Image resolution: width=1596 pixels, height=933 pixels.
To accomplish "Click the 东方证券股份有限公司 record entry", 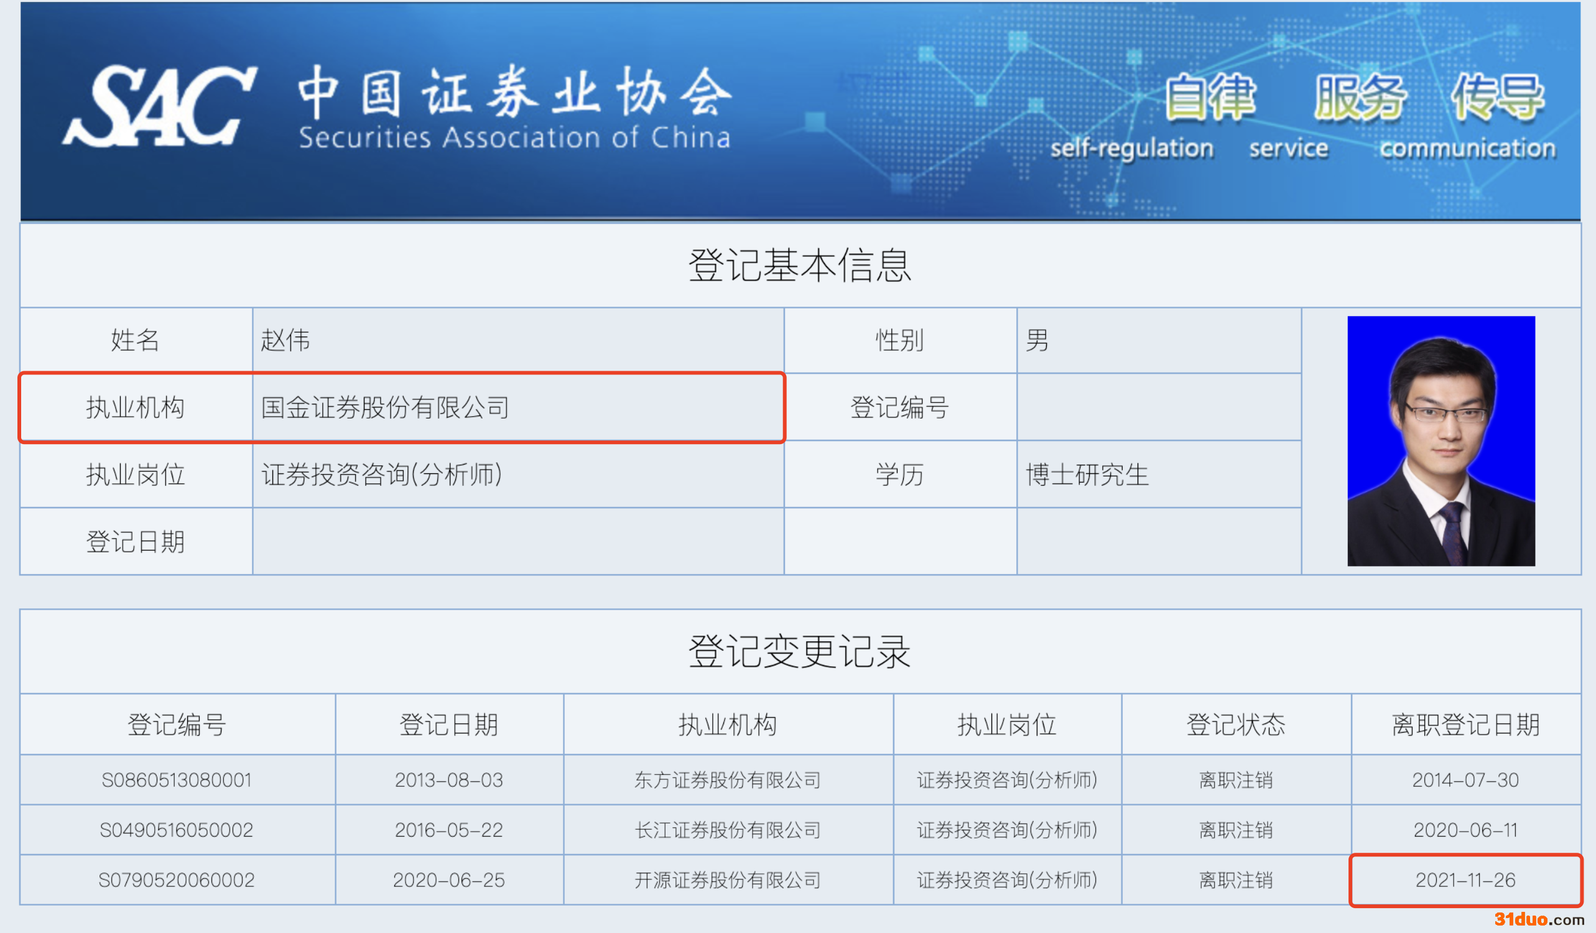I will point(728,780).
